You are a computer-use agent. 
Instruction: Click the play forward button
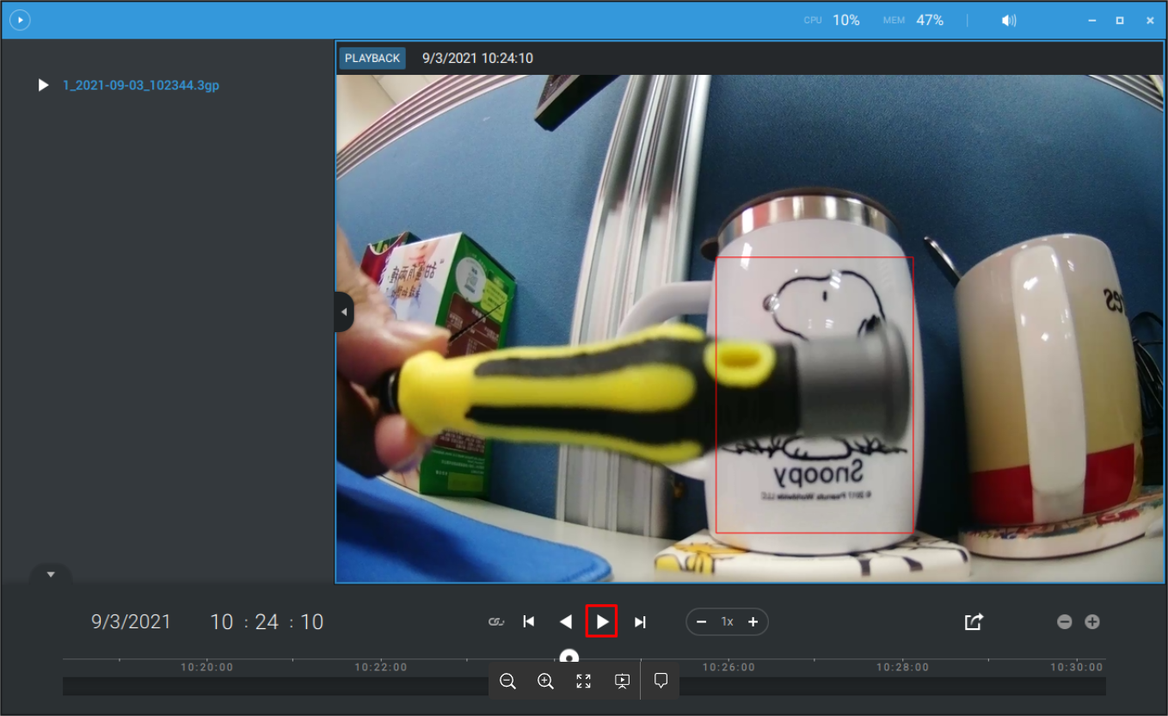pos(602,621)
